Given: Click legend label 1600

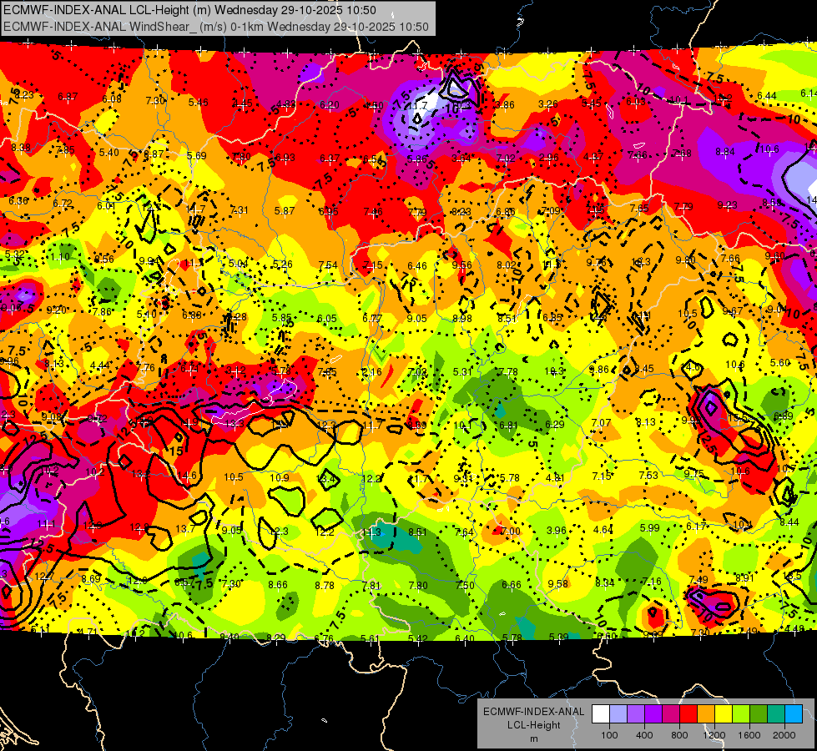Looking at the screenshot, I should [x=749, y=735].
